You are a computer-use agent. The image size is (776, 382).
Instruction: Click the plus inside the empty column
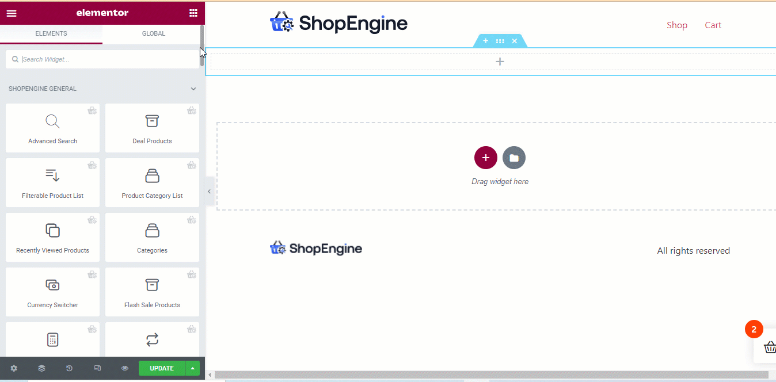pyautogui.click(x=500, y=62)
